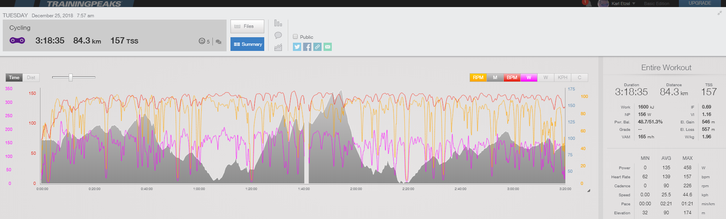This screenshot has width=726, height=219.
Task: Open the speech bubble comments icon
Action: 278,35
